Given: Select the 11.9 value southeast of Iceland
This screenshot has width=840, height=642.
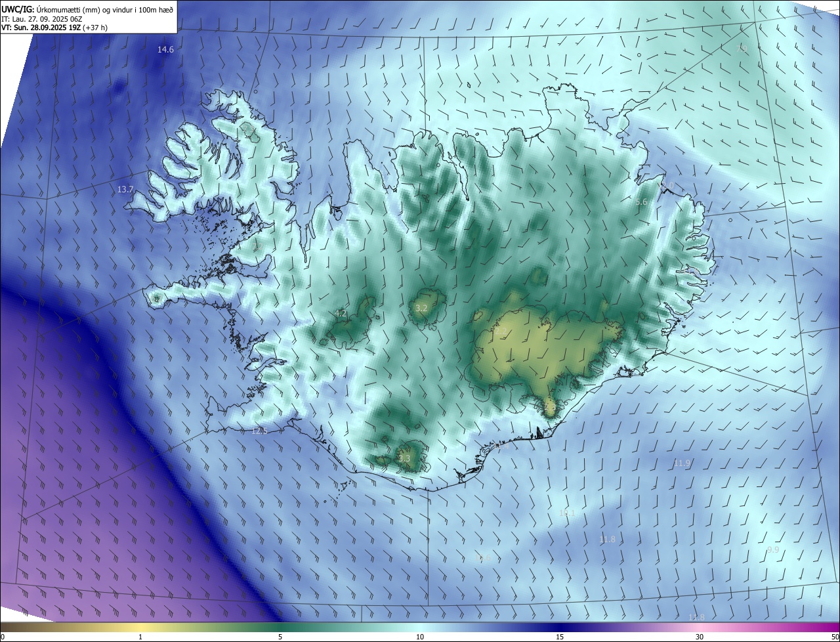Looking at the screenshot, I should [x=682, y=463].
